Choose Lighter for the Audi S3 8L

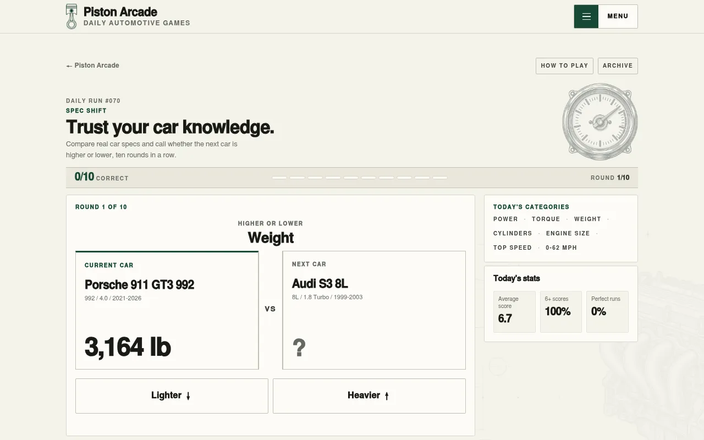pyautogui.click(x=172, y=395)
